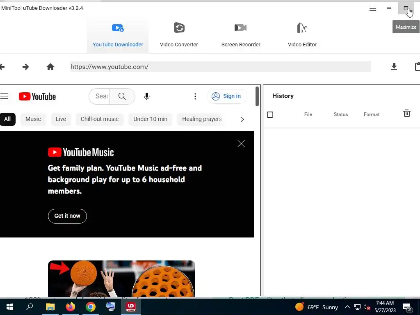
Task: Start voice search with the microphone icon
Action: (x=146, y=96)
